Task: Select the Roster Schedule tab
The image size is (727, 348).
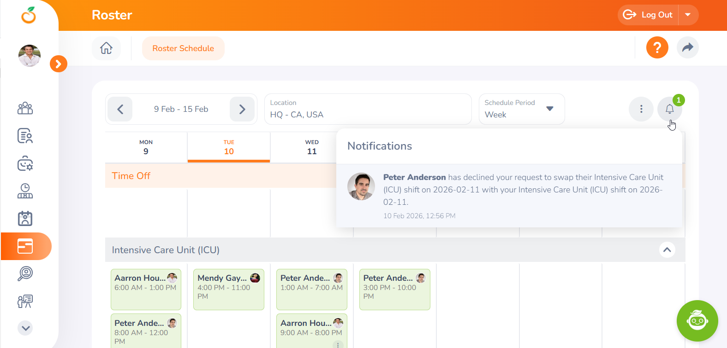Action: pyautogui.click(x=183, y=48)
